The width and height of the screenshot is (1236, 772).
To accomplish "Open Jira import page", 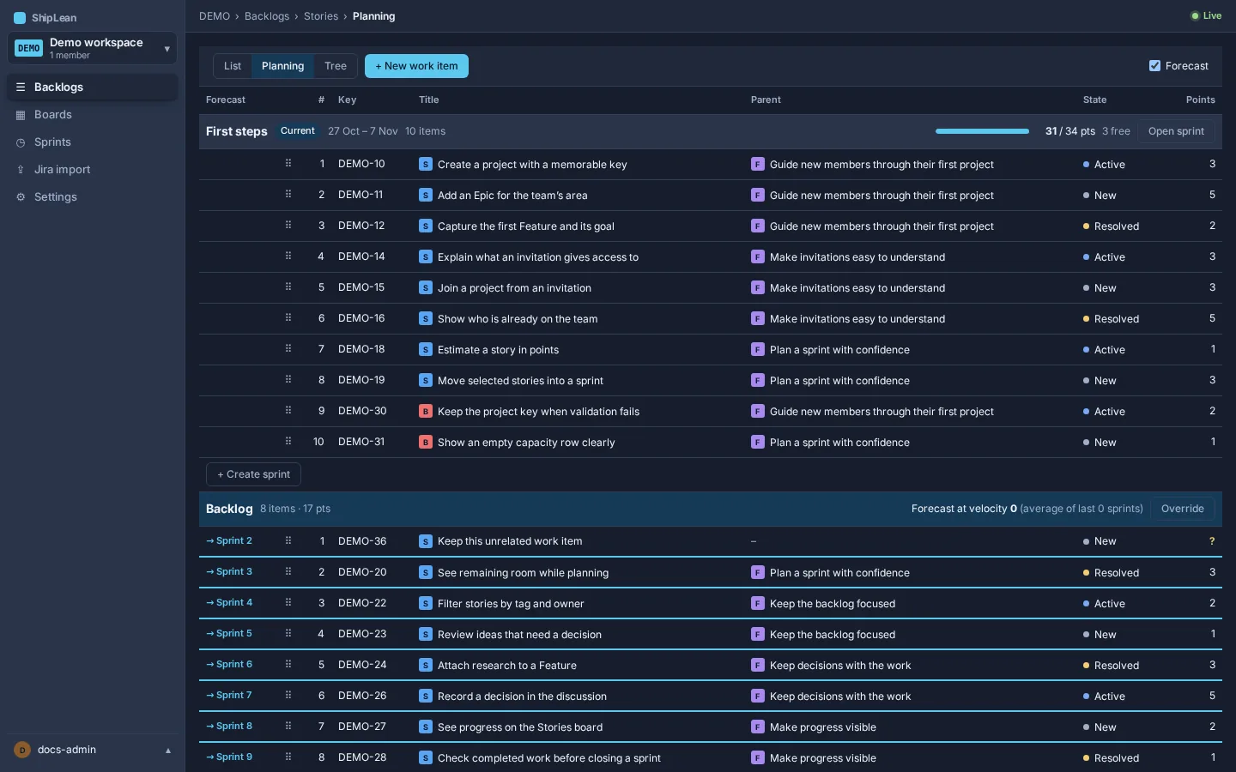I will click(x=93, y=170).
